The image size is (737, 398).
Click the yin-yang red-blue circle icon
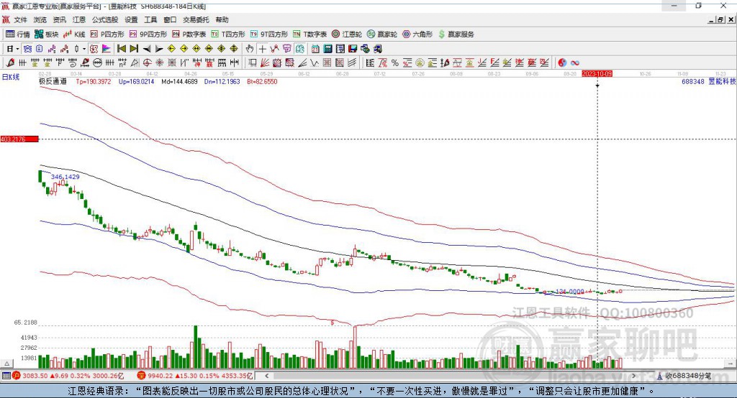[562, 63]
